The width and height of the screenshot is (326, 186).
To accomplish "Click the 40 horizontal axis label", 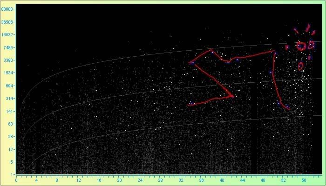I will click(x=222, y=180).
